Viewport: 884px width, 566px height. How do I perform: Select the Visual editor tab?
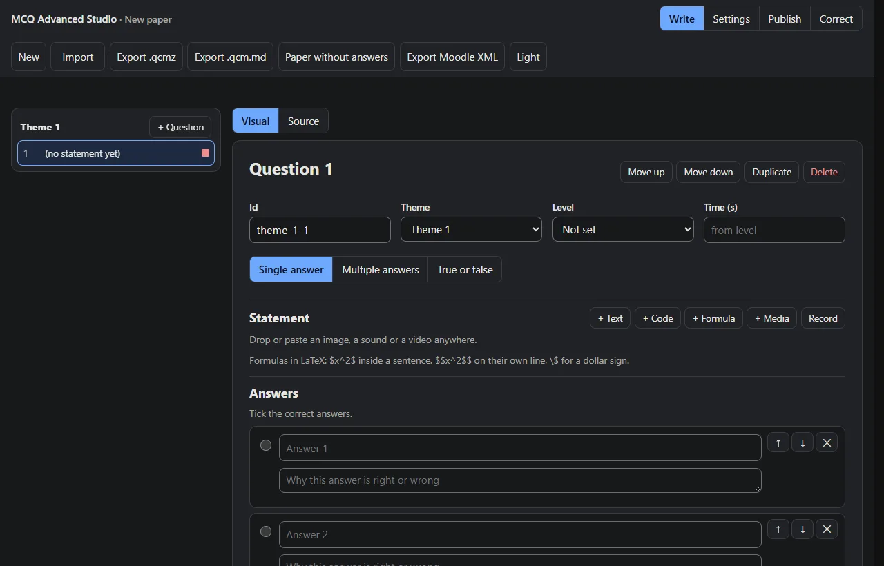point(256,121)
